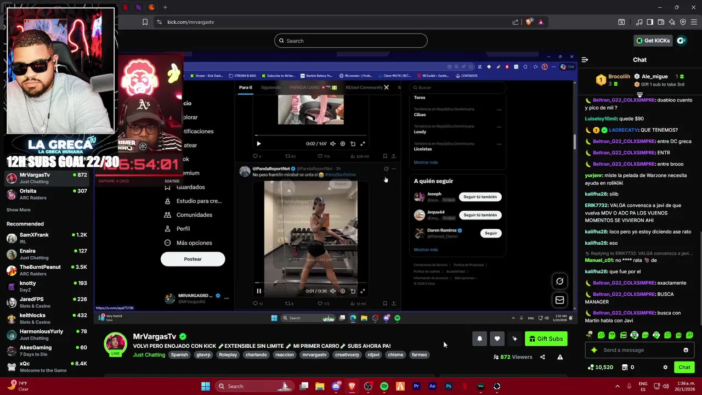The image size is (702, 395).
Task: Launch After Effects from the taskbar
Action: (x=432, y=386)
